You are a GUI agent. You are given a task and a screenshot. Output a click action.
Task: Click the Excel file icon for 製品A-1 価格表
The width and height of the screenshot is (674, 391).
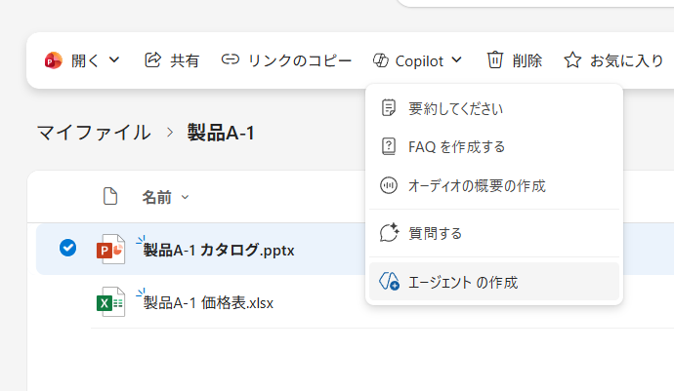110,302
